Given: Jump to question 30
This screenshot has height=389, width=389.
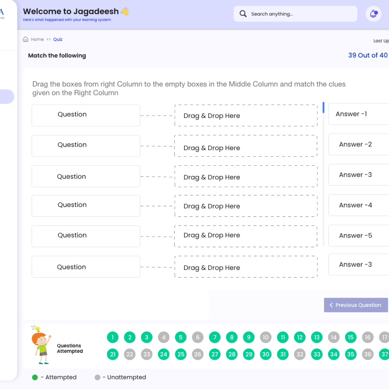Looking at the screenshot, I should click(x=266, y=354).
